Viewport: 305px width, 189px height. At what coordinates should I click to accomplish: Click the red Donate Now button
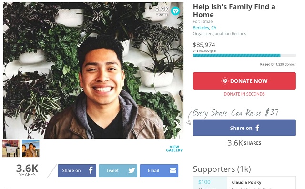(x=244, y=81)
